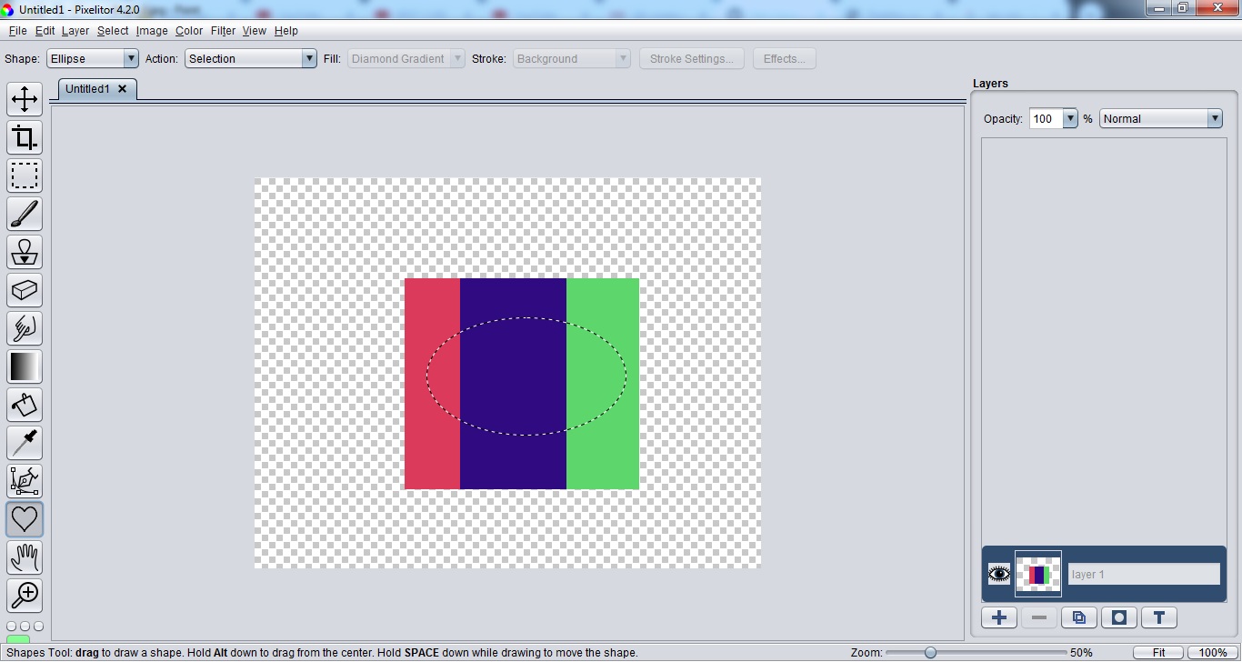This screenshot has width=1242, height=662.
Task: Close the Untitled1 tab
Action: point(122,88)
